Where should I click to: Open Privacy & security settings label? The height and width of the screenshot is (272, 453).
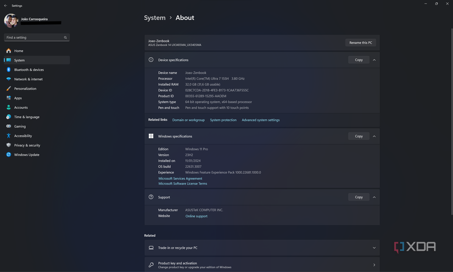27,146
